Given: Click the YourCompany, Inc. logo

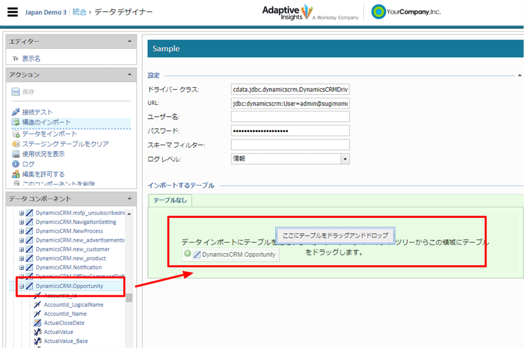Looking at the screenshot, I should click(406, 12).
